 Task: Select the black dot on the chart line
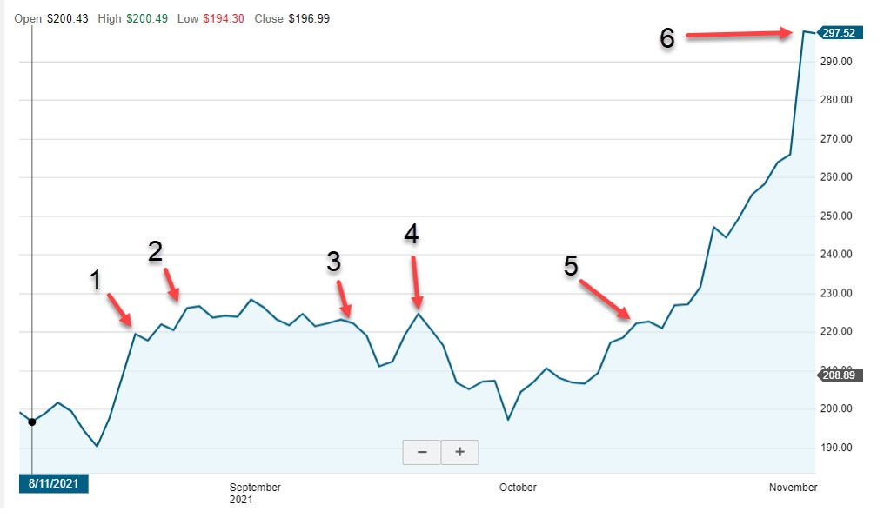pyautogui.click(x=31, y=422)
